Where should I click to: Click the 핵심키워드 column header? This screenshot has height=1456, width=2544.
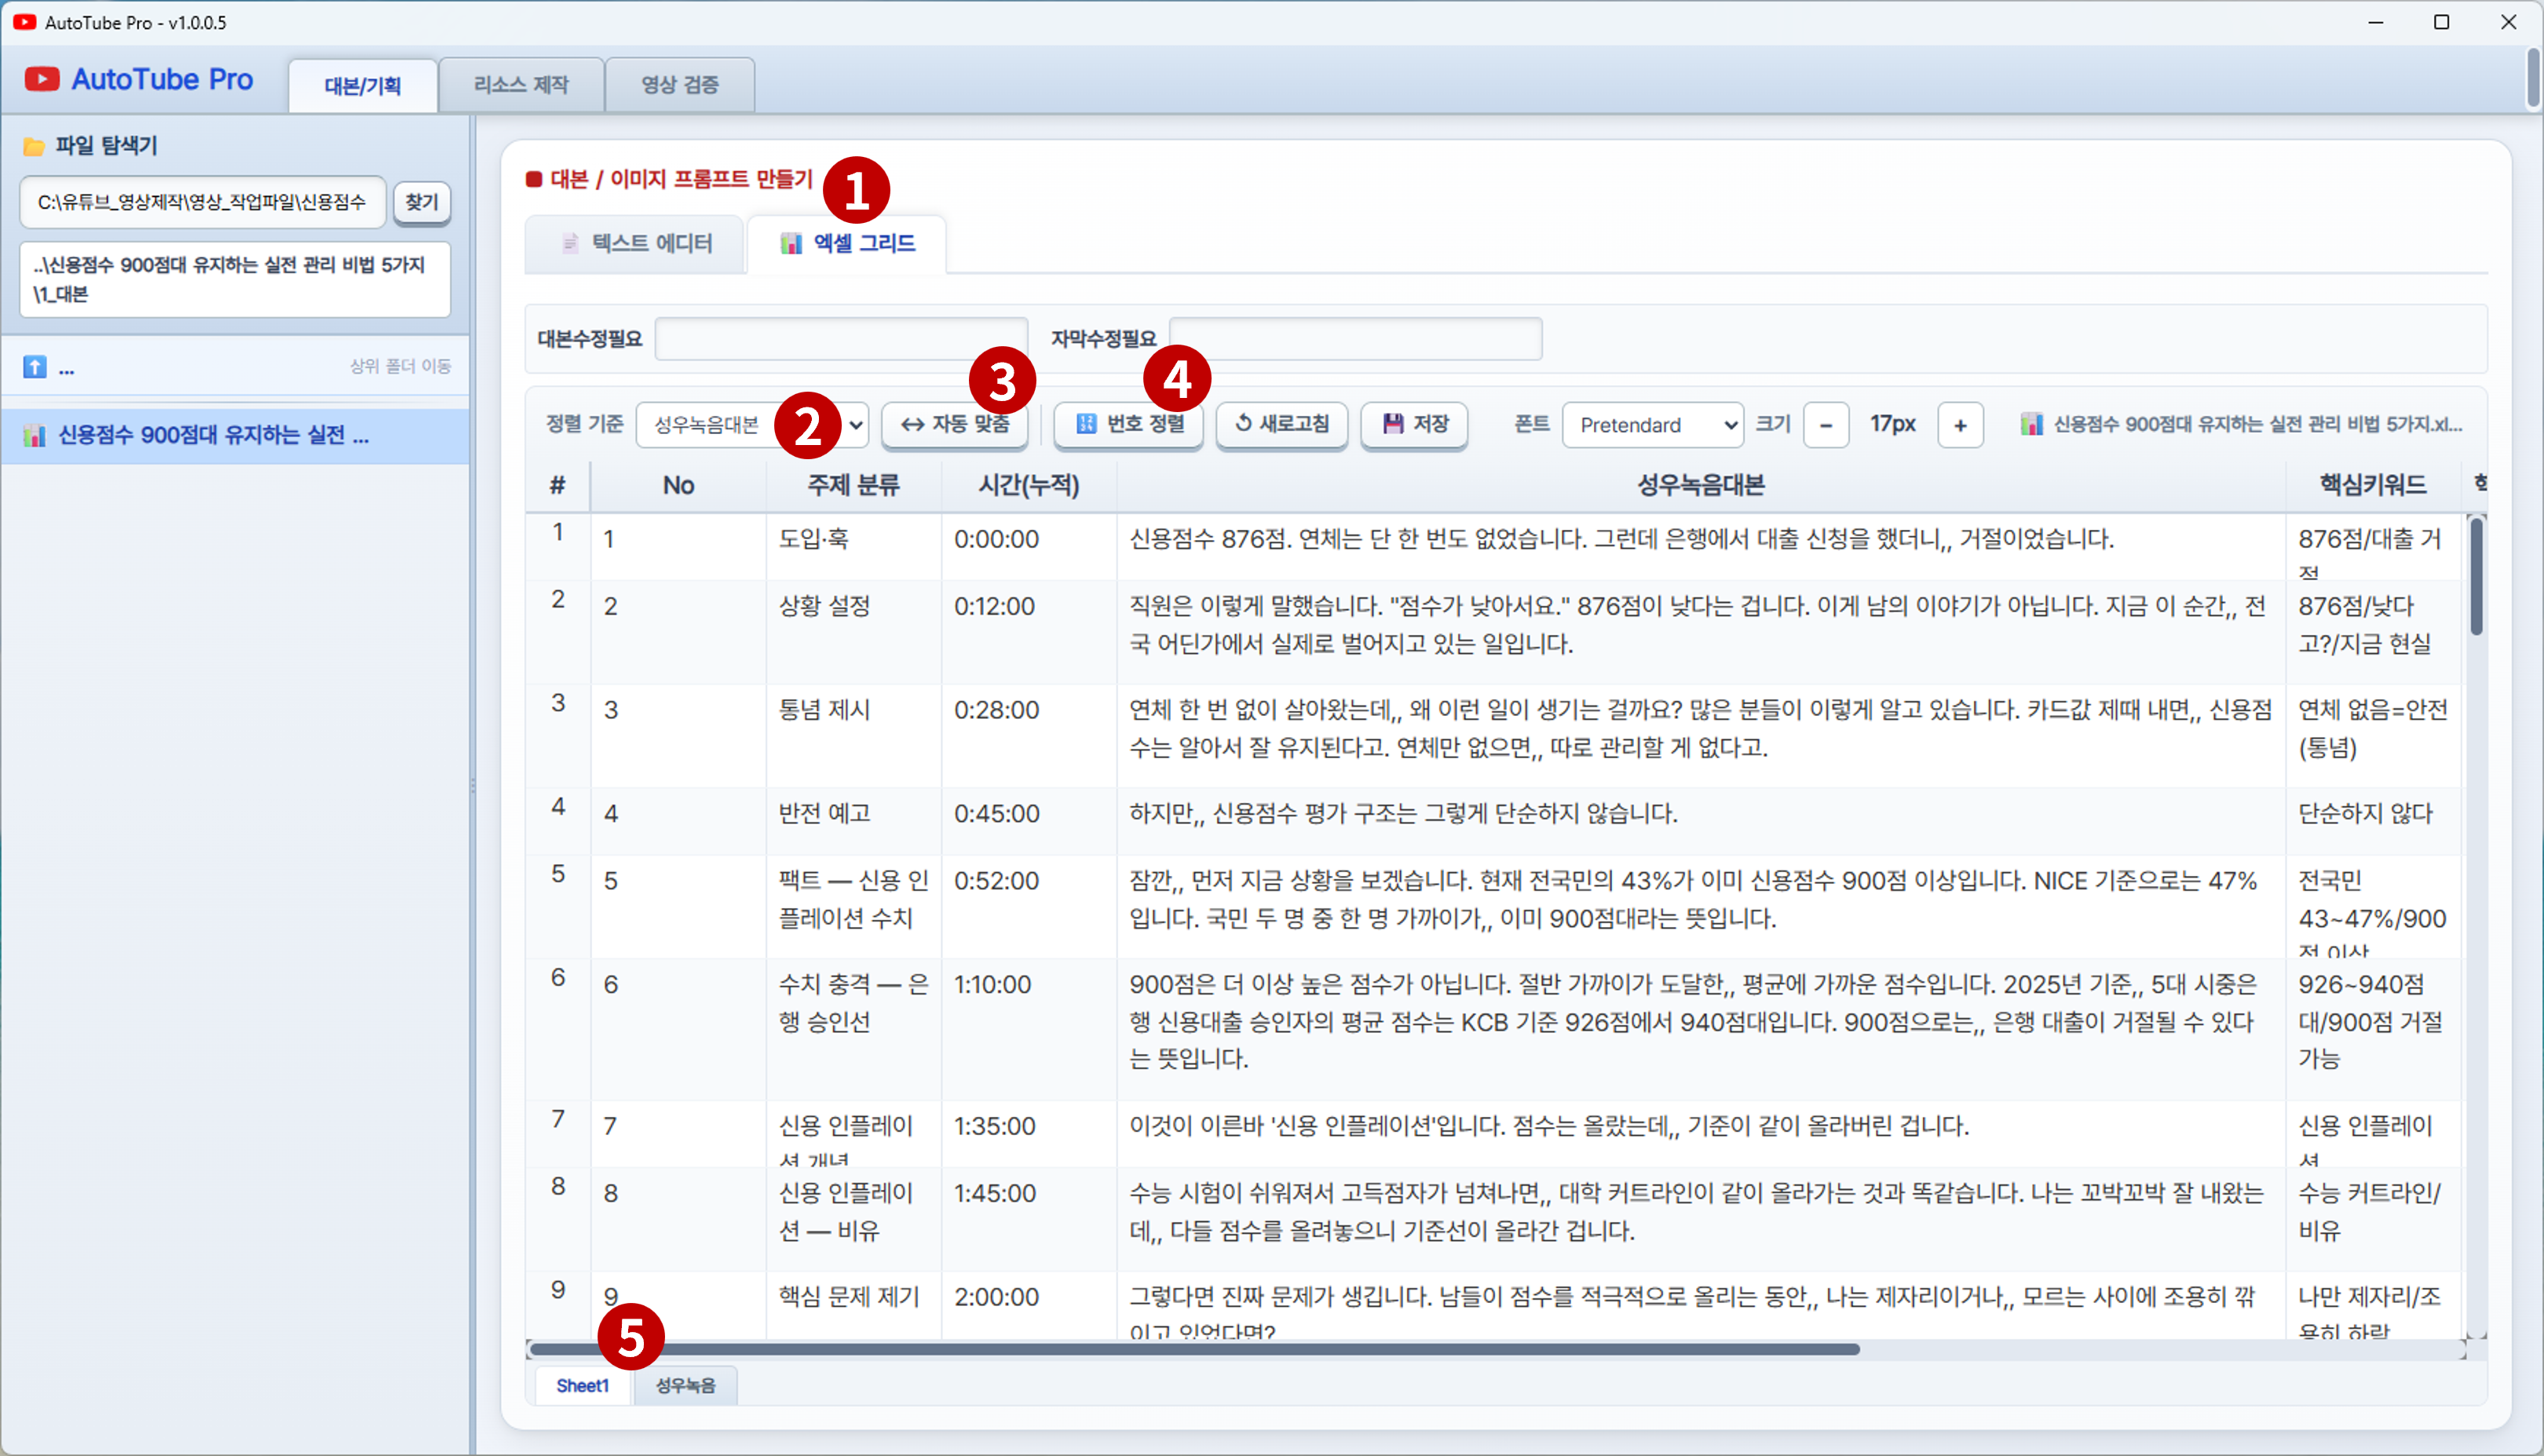tap(2373, 486)
